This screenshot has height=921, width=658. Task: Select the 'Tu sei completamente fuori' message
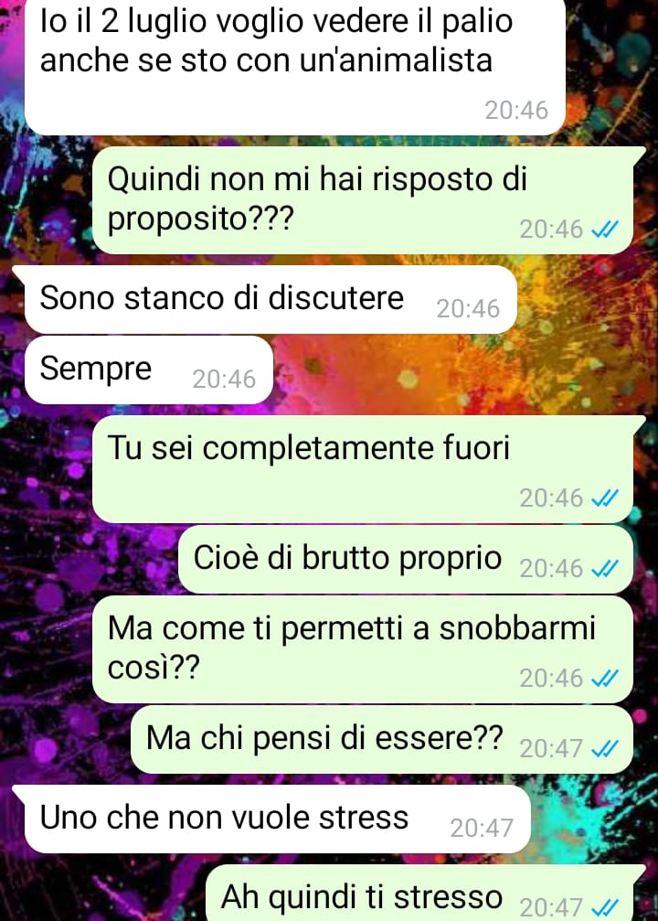coord(364,468)
